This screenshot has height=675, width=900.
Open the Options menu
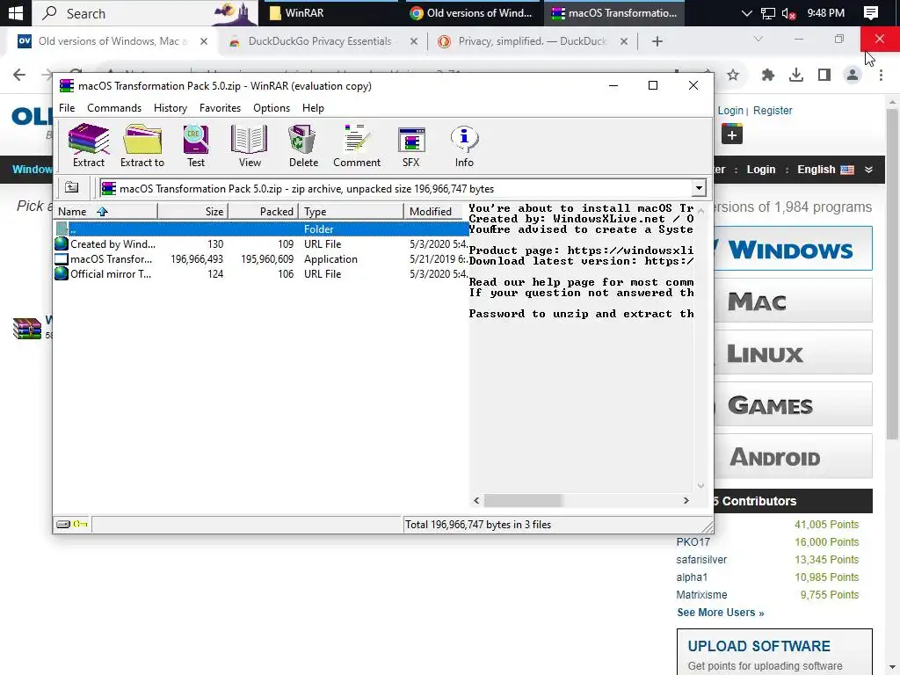(272, 108)
